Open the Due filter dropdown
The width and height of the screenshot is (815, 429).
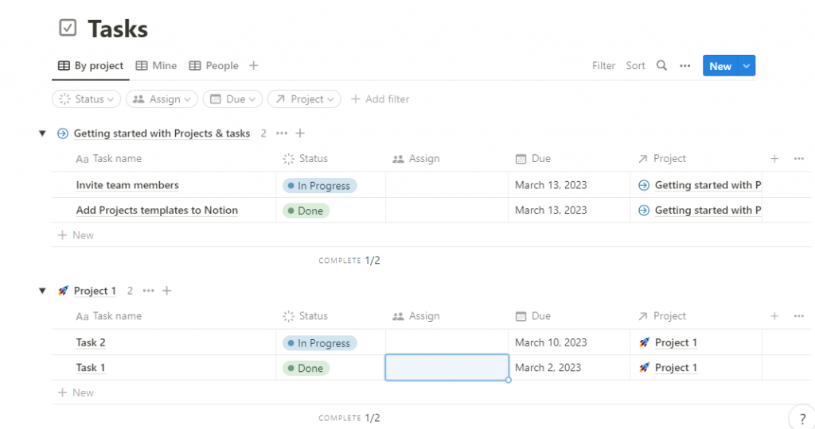point(232,99)
